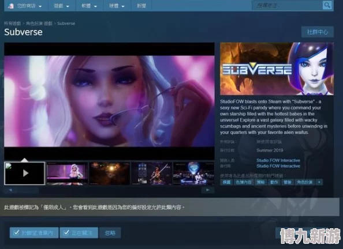Screen dimensions: 343x249
Task: Expand the 硬體 dropdown menu
Action: point(117,6)
